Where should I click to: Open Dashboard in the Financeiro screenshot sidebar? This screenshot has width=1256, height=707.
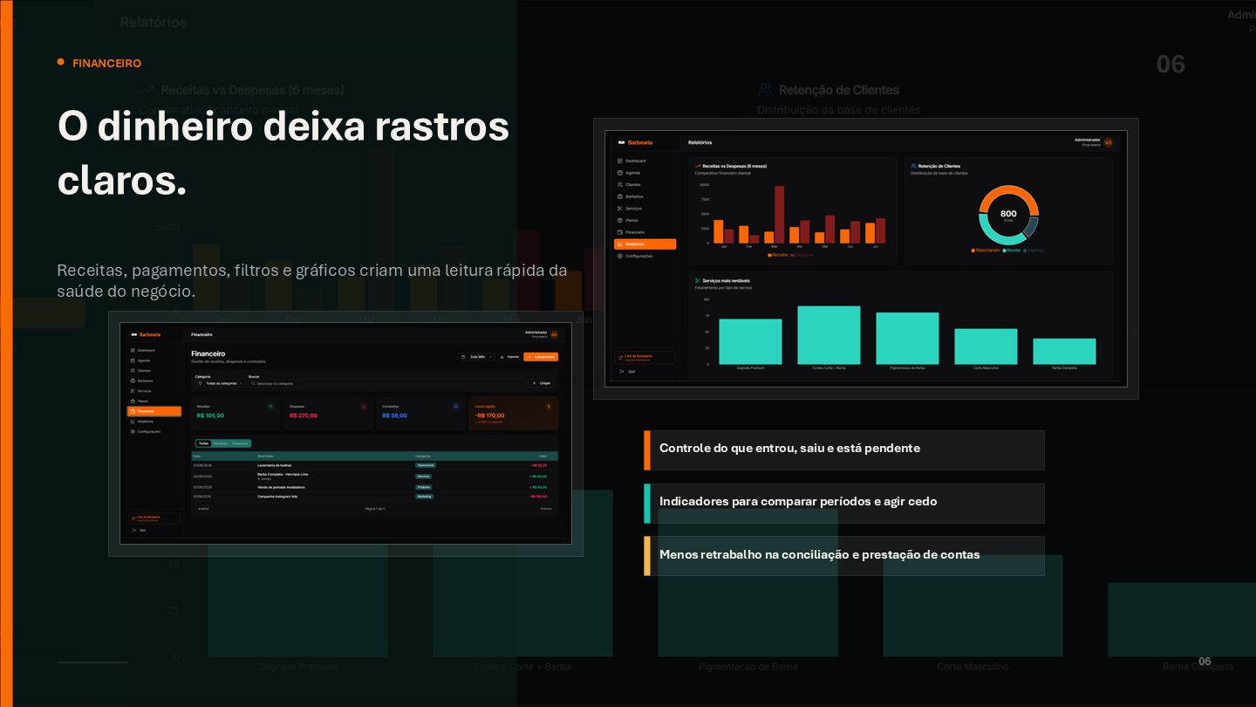[x=143, y=350]
